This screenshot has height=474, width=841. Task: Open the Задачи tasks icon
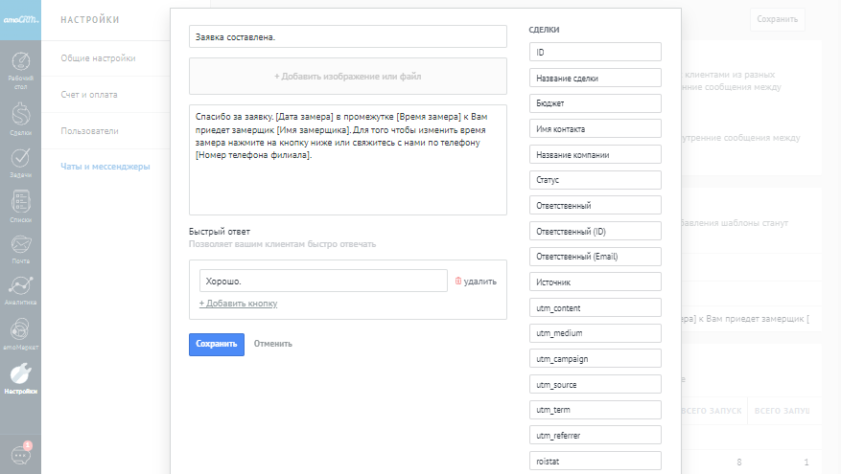point(20,163)
